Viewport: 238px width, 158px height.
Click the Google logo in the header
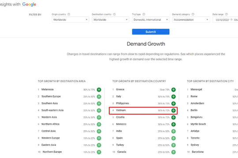(x=29, y=4)
